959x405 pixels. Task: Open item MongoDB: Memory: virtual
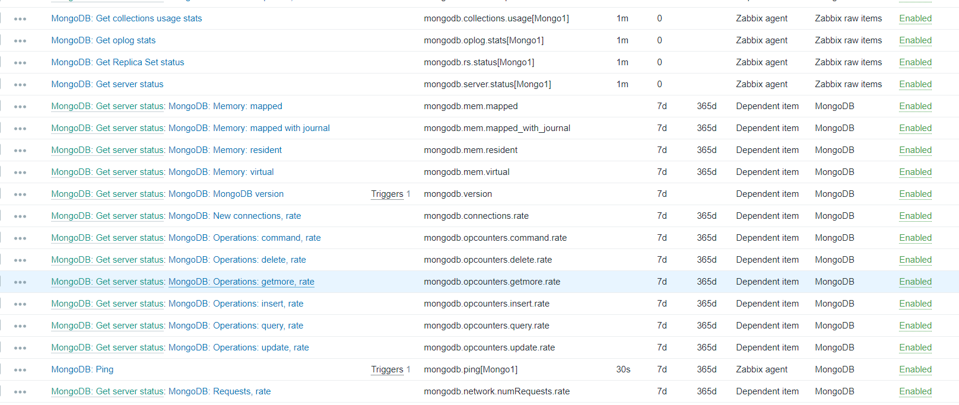tap(221, 172)
